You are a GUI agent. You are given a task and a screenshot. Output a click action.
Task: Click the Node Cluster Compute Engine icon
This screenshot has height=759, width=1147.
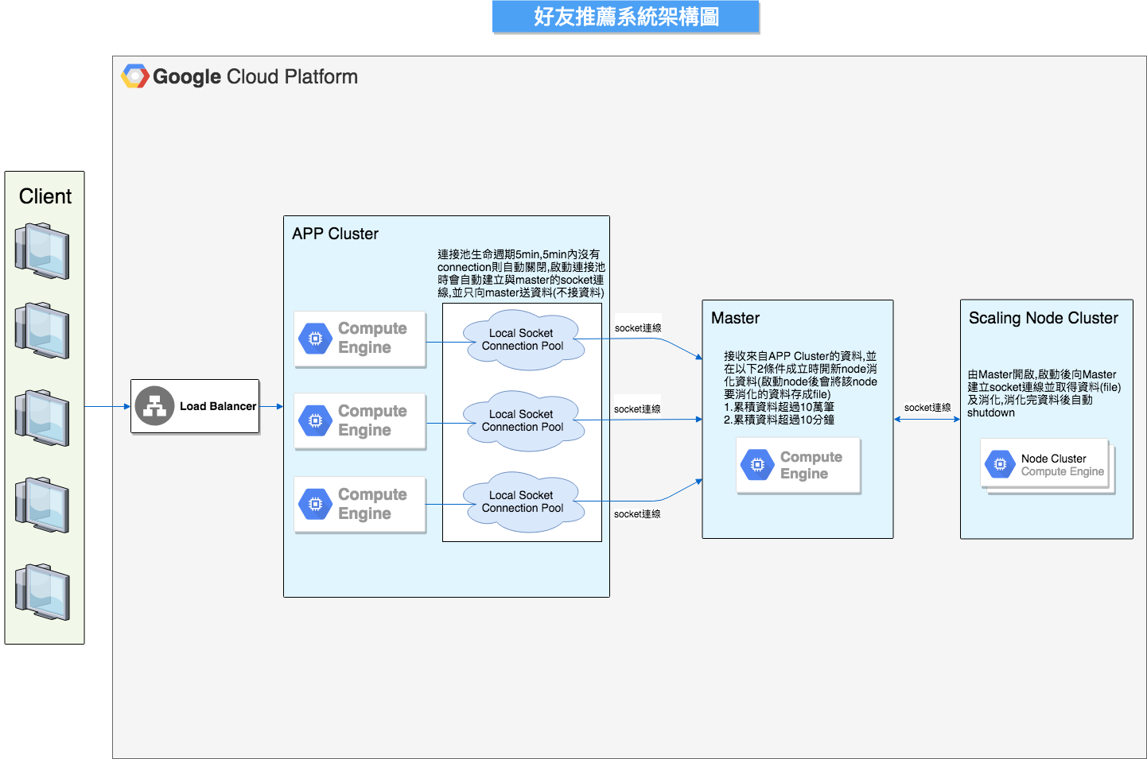[x=1000, y=464]
